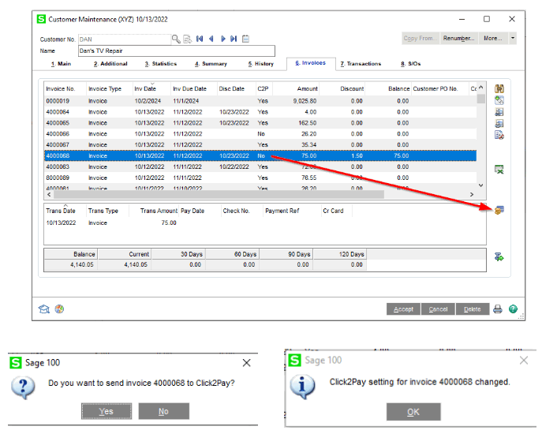The height and width of the screenshot is (434, 542).
Task: Click the Name field Dan's TV Repair
Action: point(177,51)
